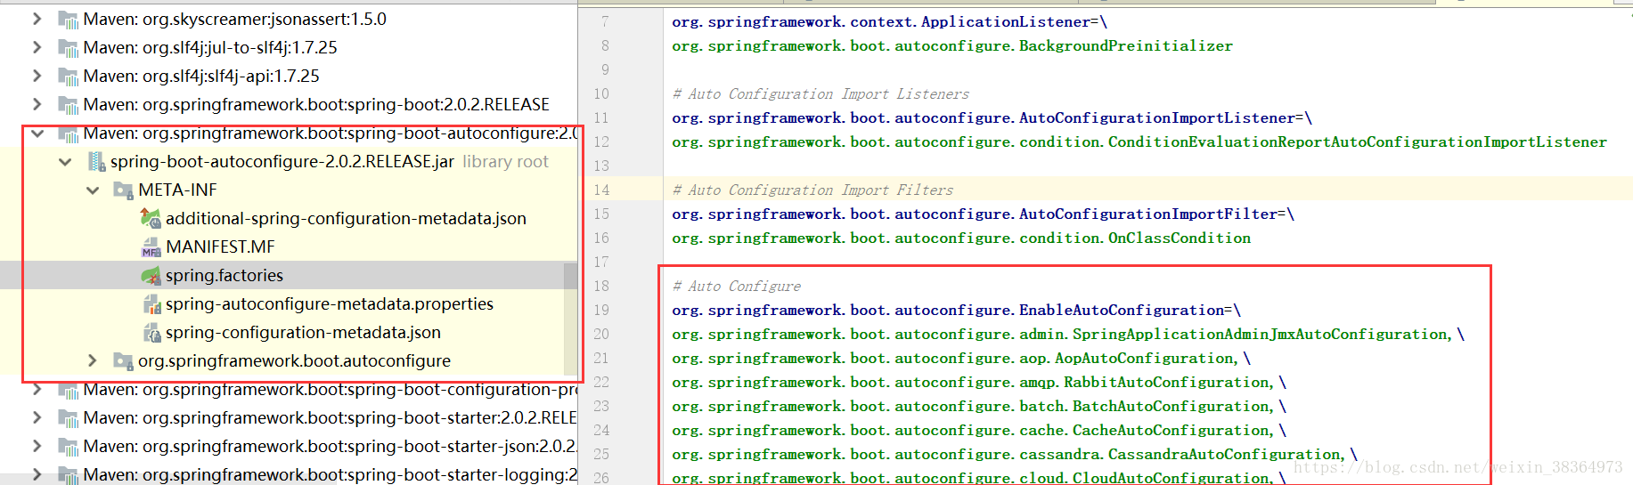Click the spring-boot-configuration-processor library icon
The image size is (1633, 485).
click(x=68, y=390)
